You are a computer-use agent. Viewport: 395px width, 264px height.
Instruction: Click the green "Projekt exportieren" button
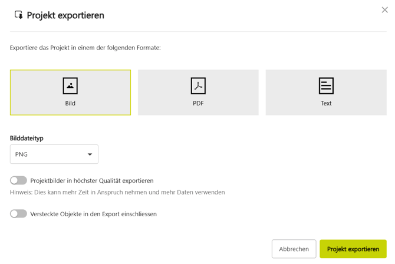coord(353,249)
